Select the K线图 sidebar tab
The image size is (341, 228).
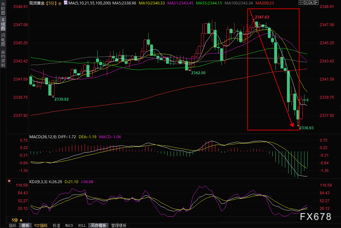pyautogui.click(x=3, y=24)
